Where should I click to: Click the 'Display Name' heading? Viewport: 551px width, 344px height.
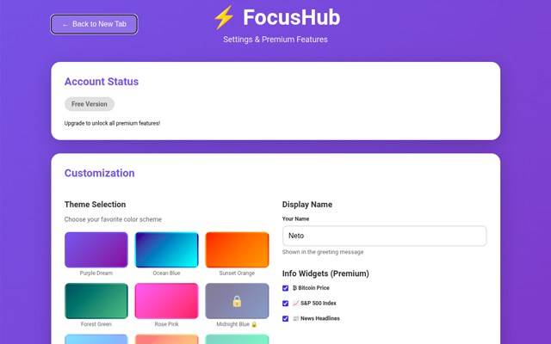(307, 205)
